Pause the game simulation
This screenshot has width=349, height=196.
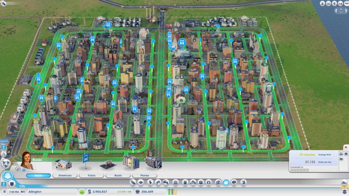4,192
